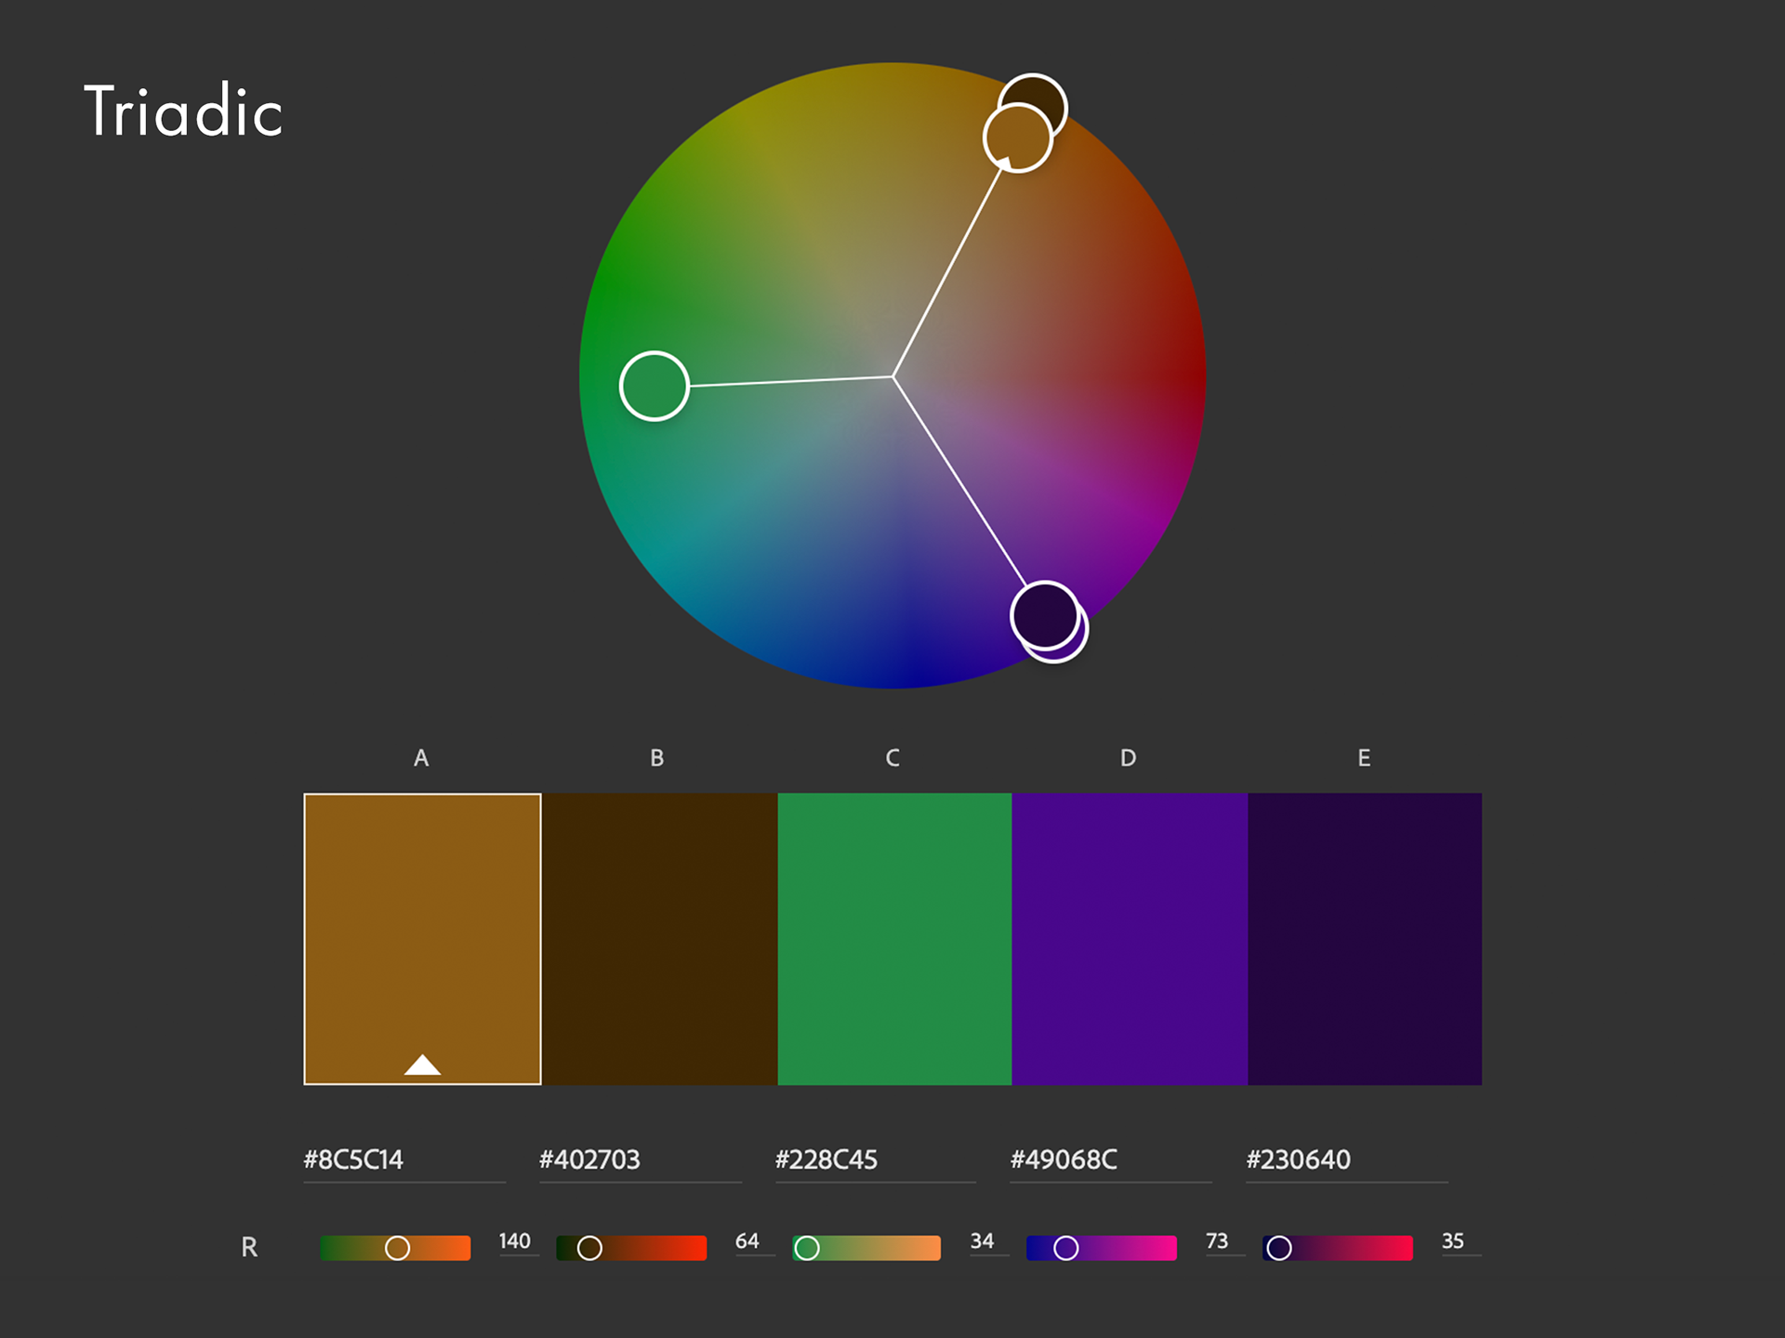The image size is (1785, 1338).
Task: Select the dark brown color B swatch
Action: [x=659, y=938]
